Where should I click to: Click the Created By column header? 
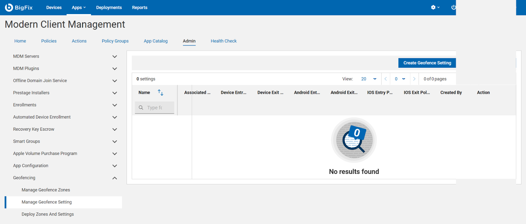pyautogui.click(x=451, y=93)
